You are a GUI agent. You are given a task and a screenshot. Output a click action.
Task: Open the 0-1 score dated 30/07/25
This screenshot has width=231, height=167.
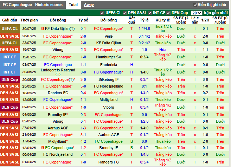[83, 28]
